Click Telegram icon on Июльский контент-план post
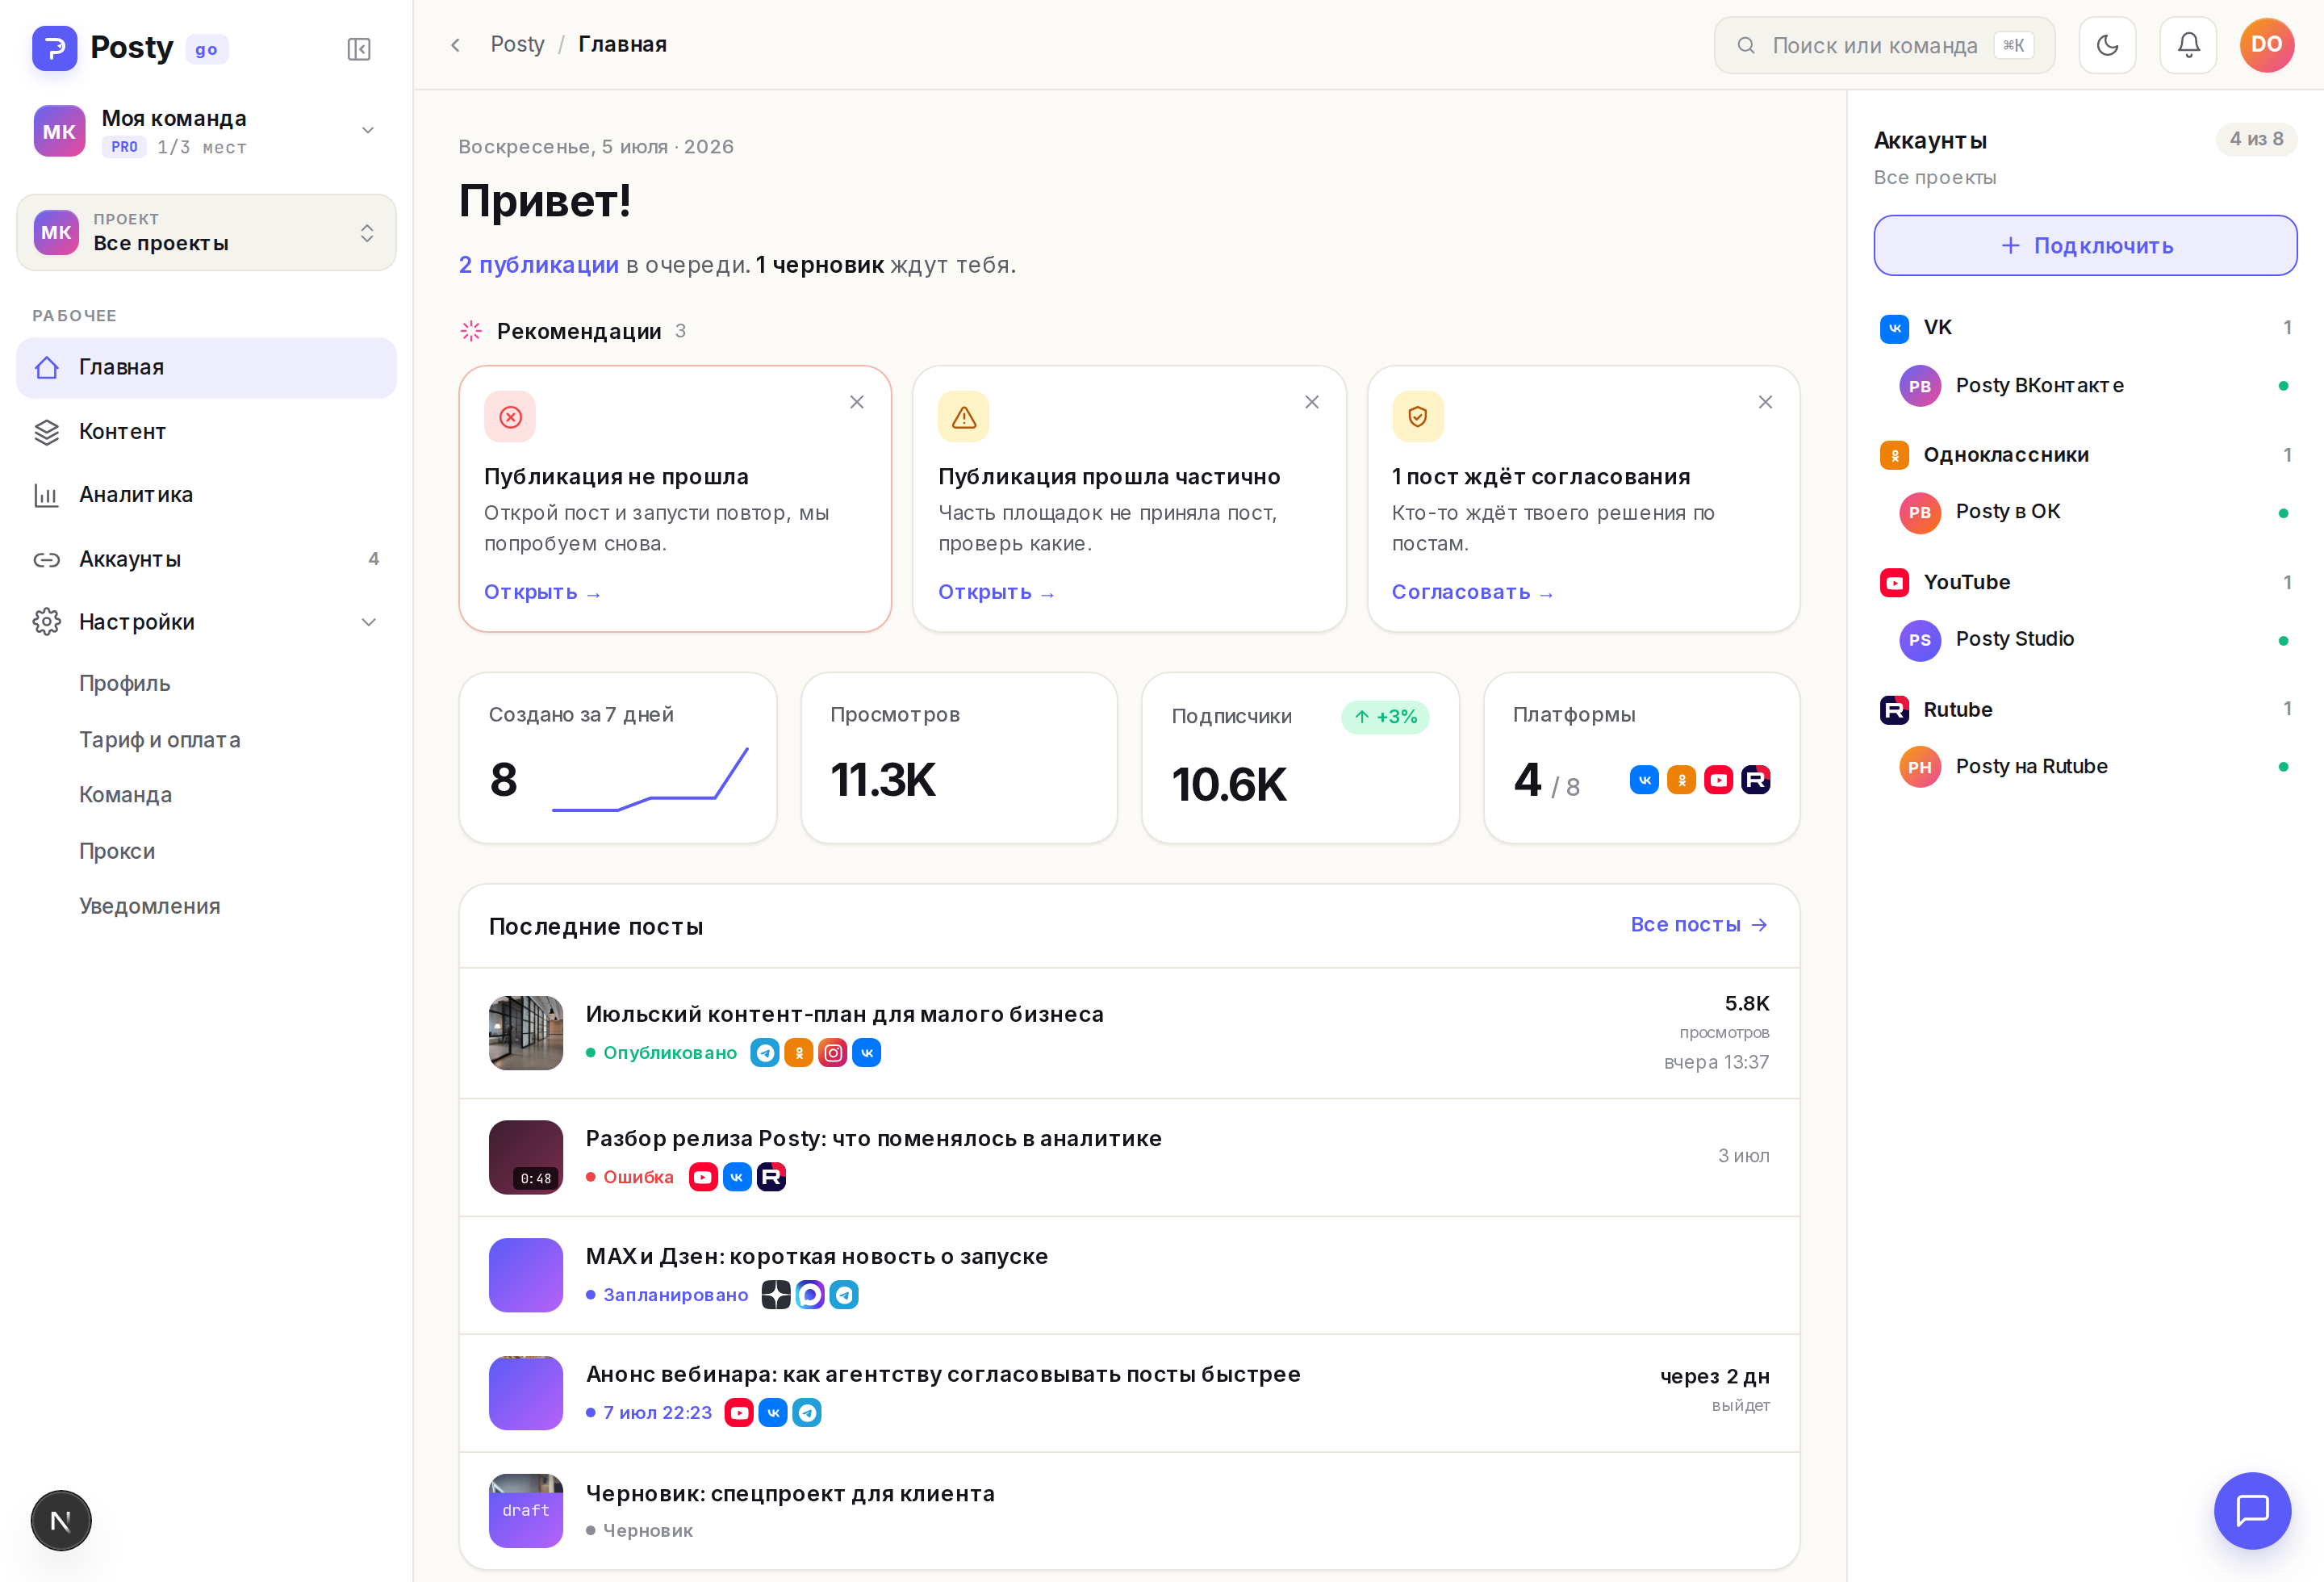2324x1582 pixels. tap(765, 1052)
